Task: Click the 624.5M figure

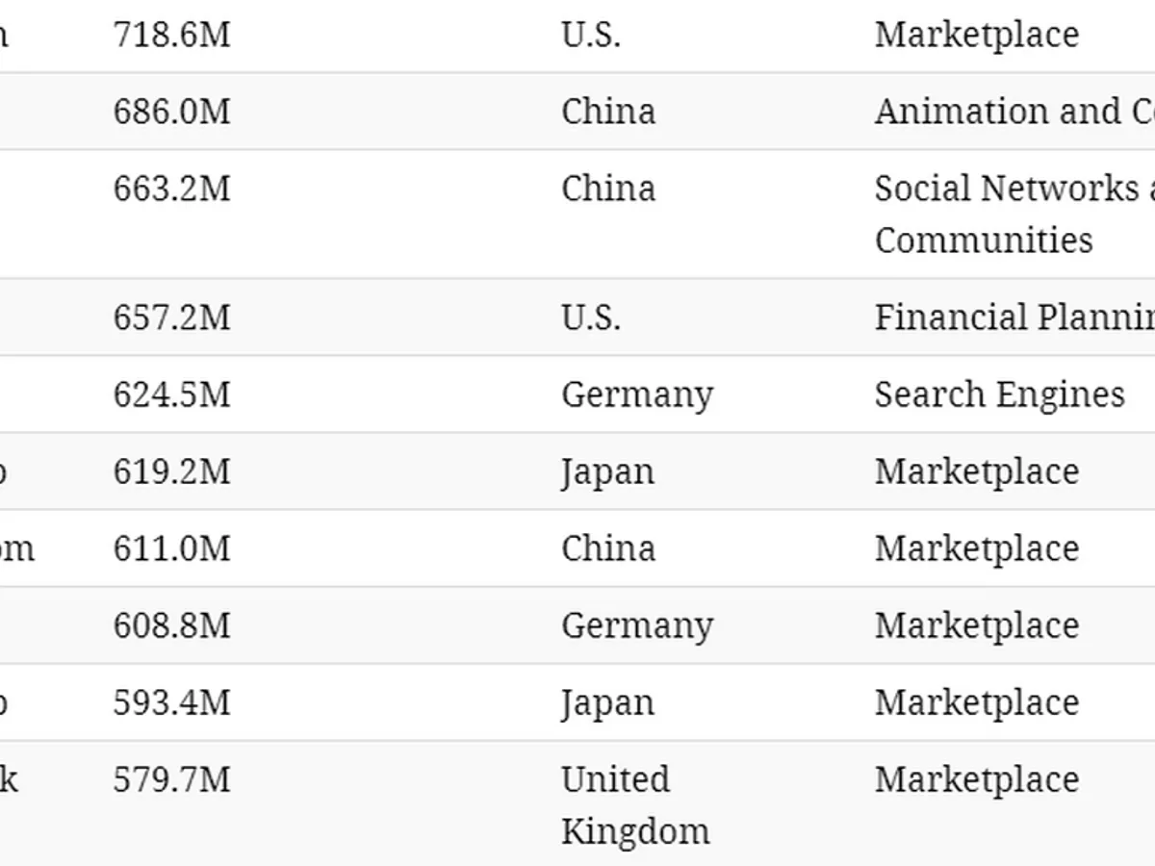Action: coord(171,395)
